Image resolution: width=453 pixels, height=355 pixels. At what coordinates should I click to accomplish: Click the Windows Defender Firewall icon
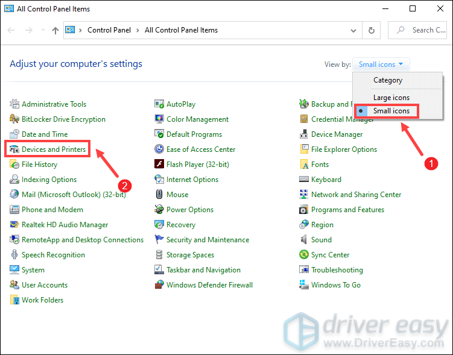(x=159, y=285)
